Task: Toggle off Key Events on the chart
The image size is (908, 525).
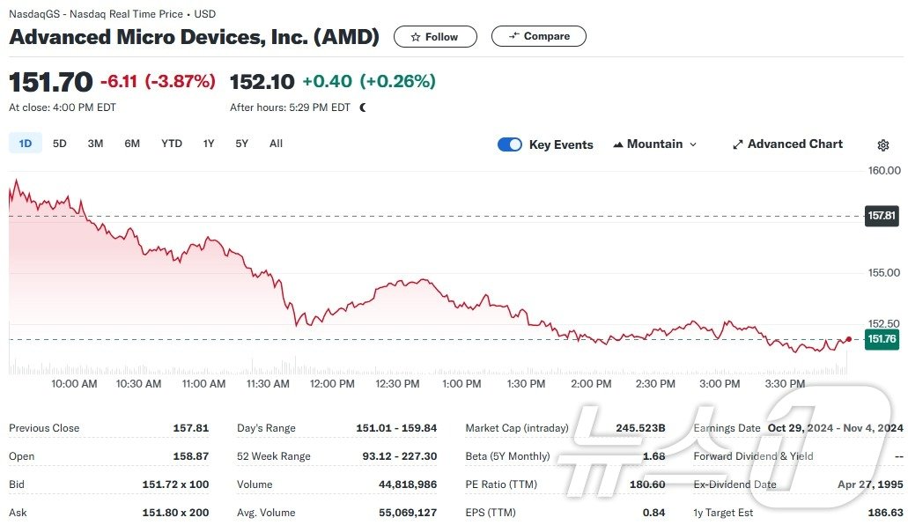Action: [510, 144]
